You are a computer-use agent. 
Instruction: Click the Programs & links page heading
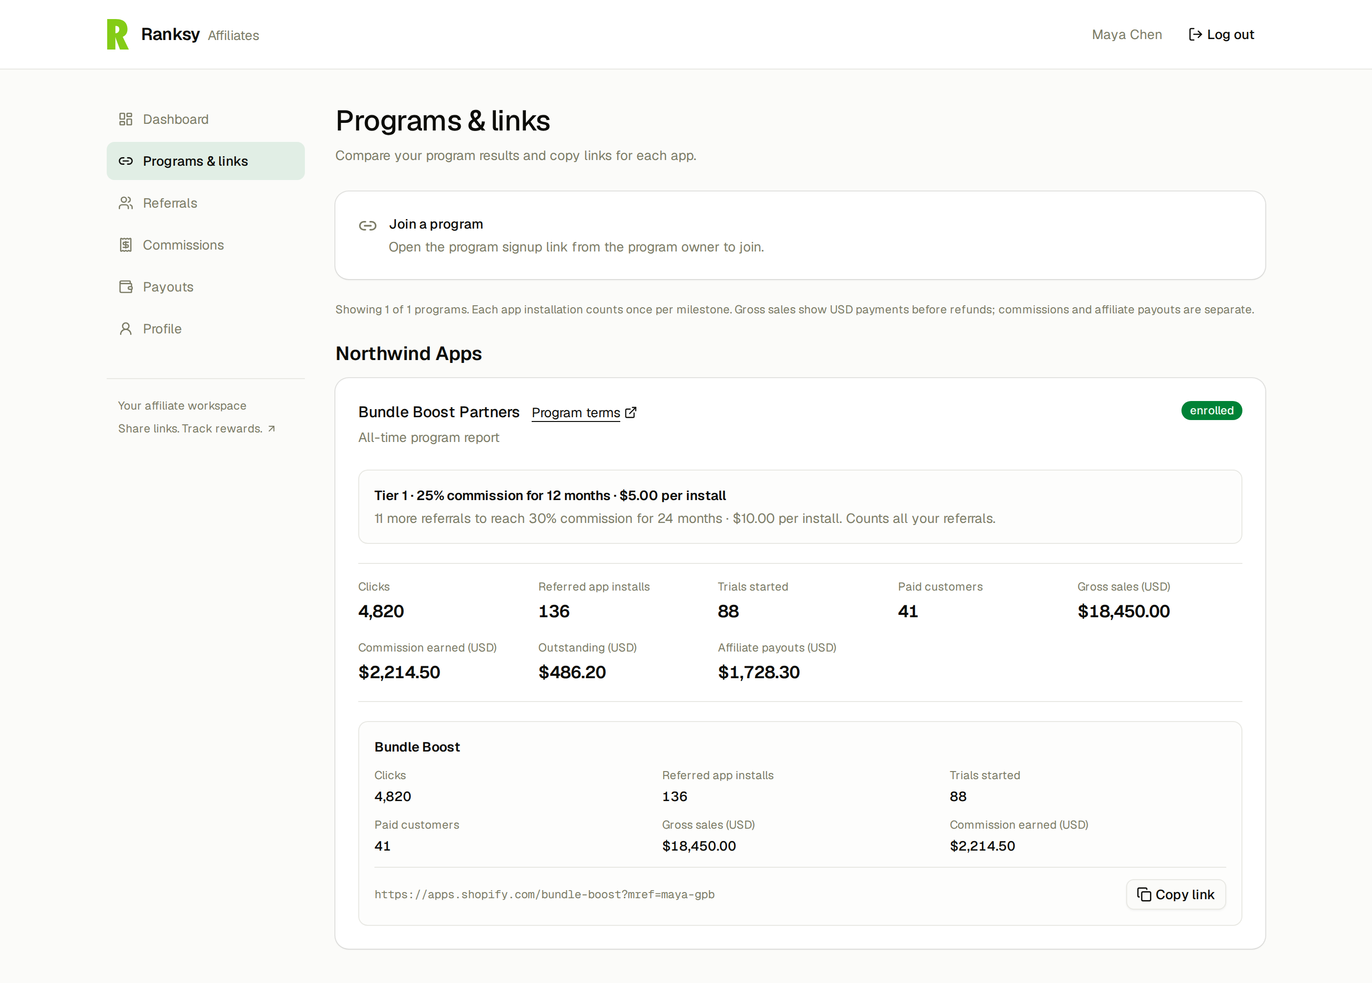tap(443, 120)
